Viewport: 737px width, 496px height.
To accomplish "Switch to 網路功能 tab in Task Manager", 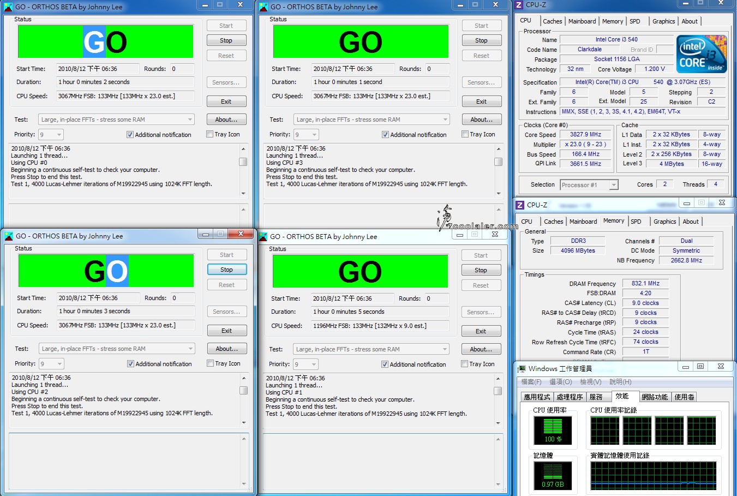I will (x=655, y=397).
